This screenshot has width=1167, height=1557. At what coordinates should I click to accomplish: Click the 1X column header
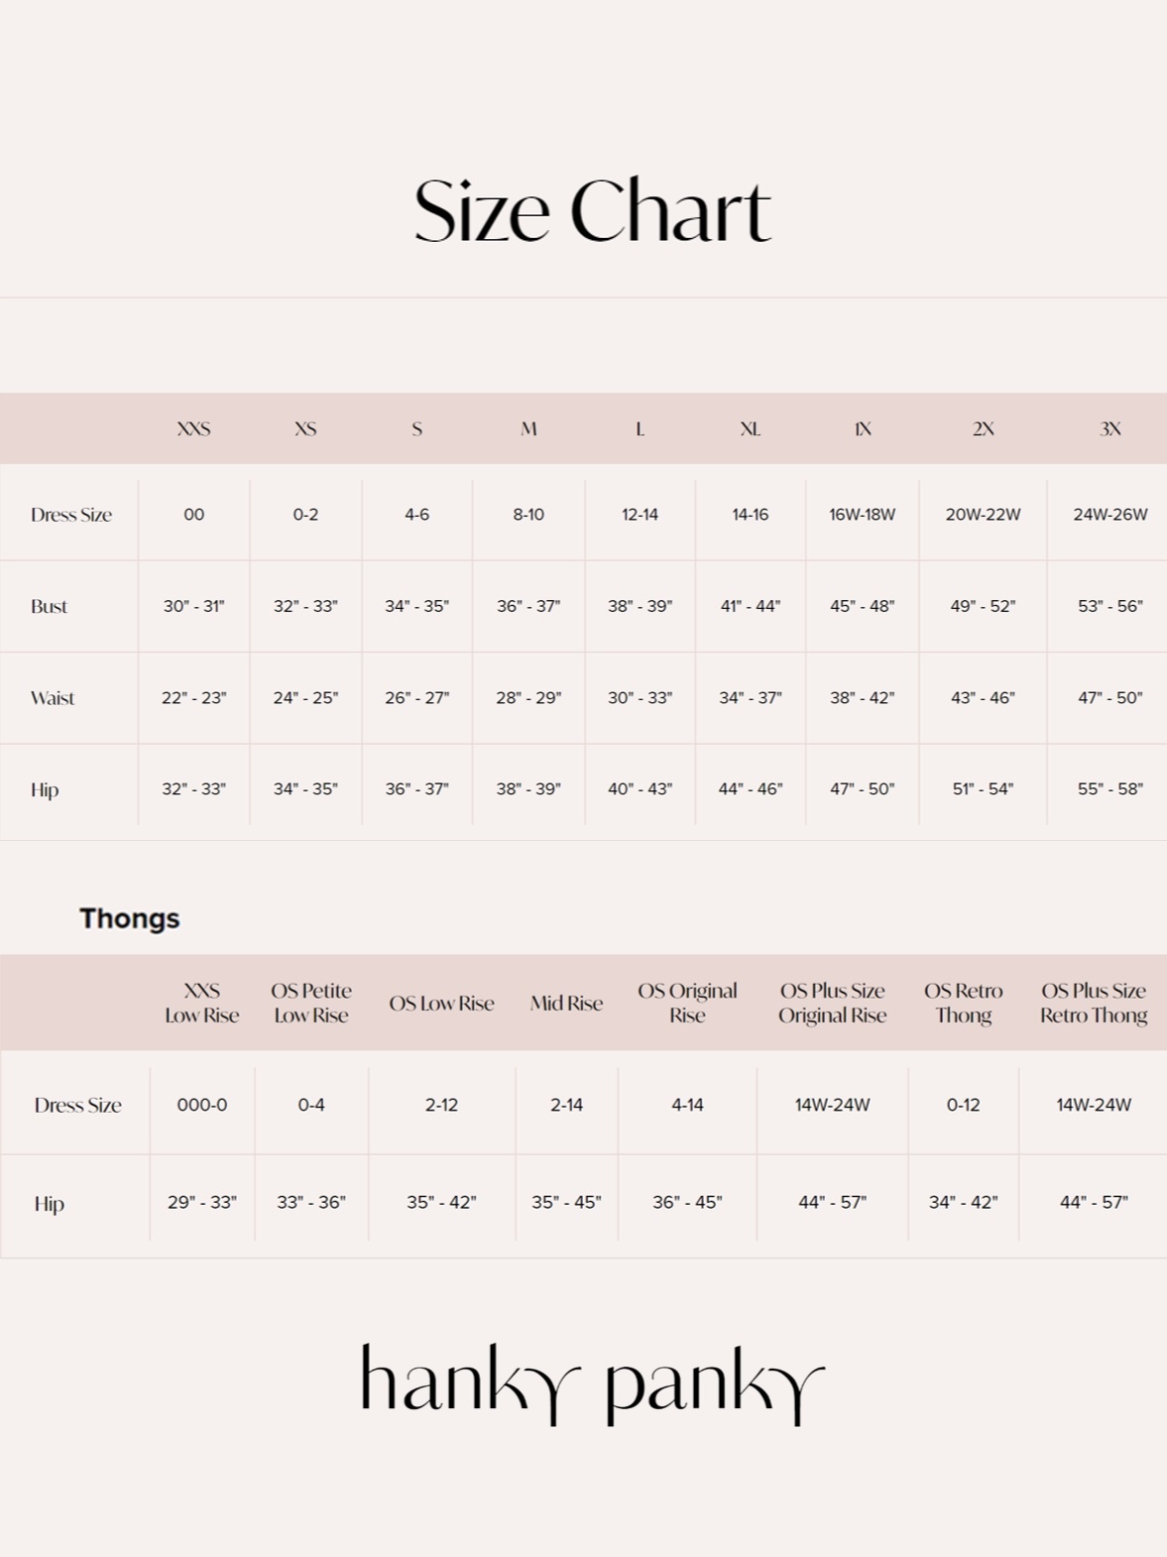click(x=863, y=429)
